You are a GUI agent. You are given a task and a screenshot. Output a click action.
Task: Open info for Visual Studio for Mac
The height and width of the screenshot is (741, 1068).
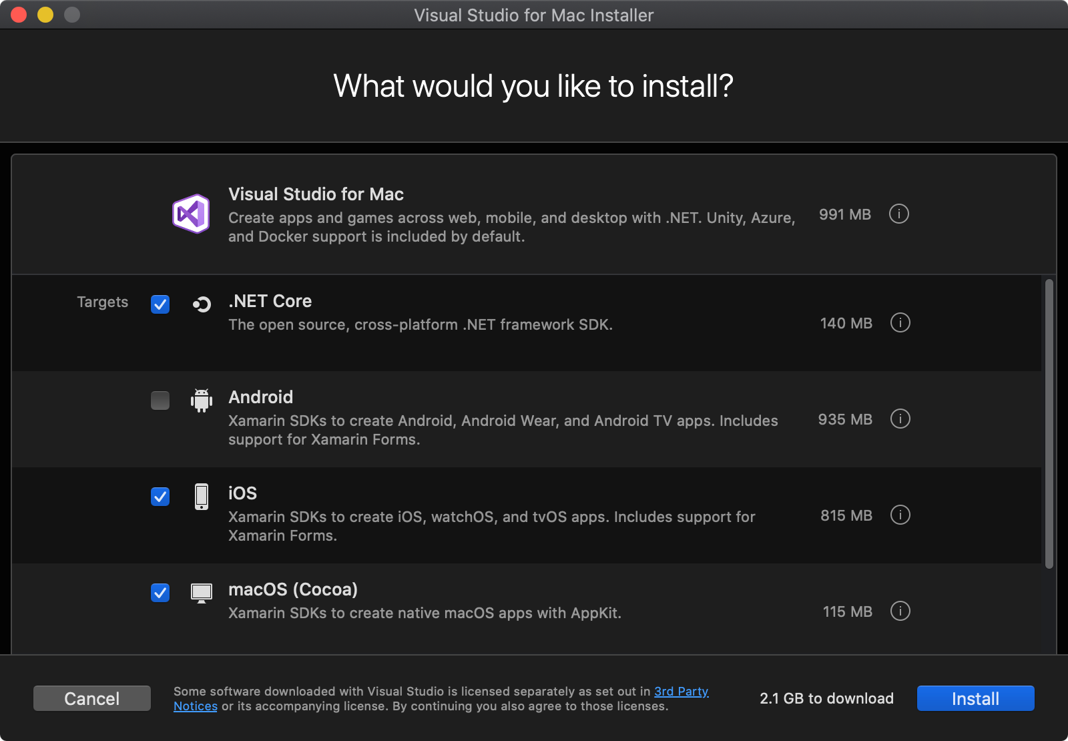tap(899, 214)
